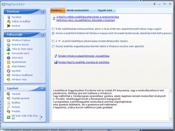Image resolution: width=175 pixels, height=131 pixels.
Task: Collapse the Egyebek panel
Action: coord(42,88)
